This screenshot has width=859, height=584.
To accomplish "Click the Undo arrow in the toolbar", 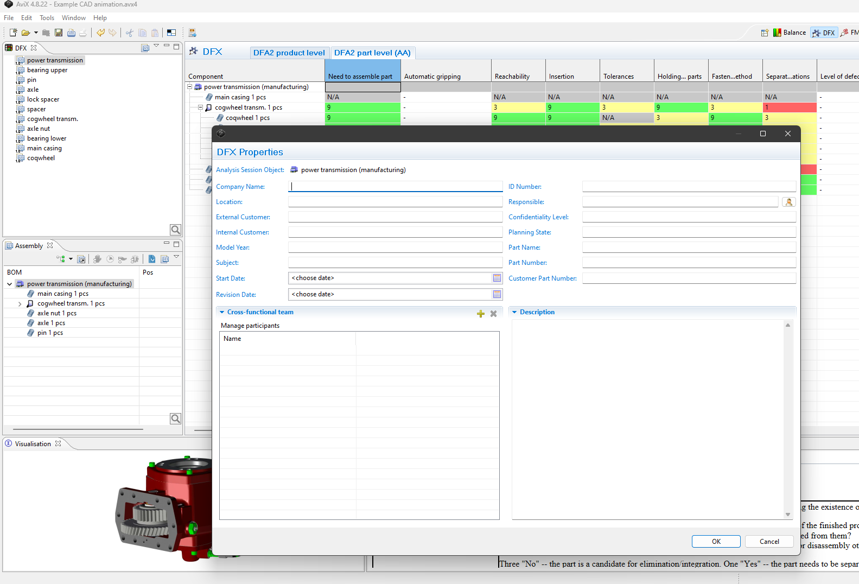I will tap(100, 33).
